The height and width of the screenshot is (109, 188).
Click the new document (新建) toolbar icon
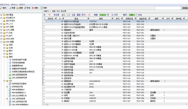(x=10, y=8)
